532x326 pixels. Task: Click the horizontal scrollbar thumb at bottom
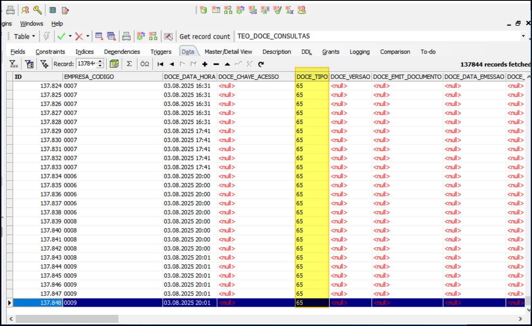pos(67,319)
